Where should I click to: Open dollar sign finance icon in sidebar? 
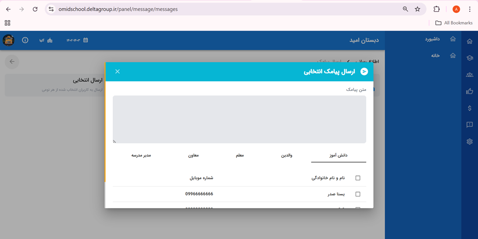[470, 108]
